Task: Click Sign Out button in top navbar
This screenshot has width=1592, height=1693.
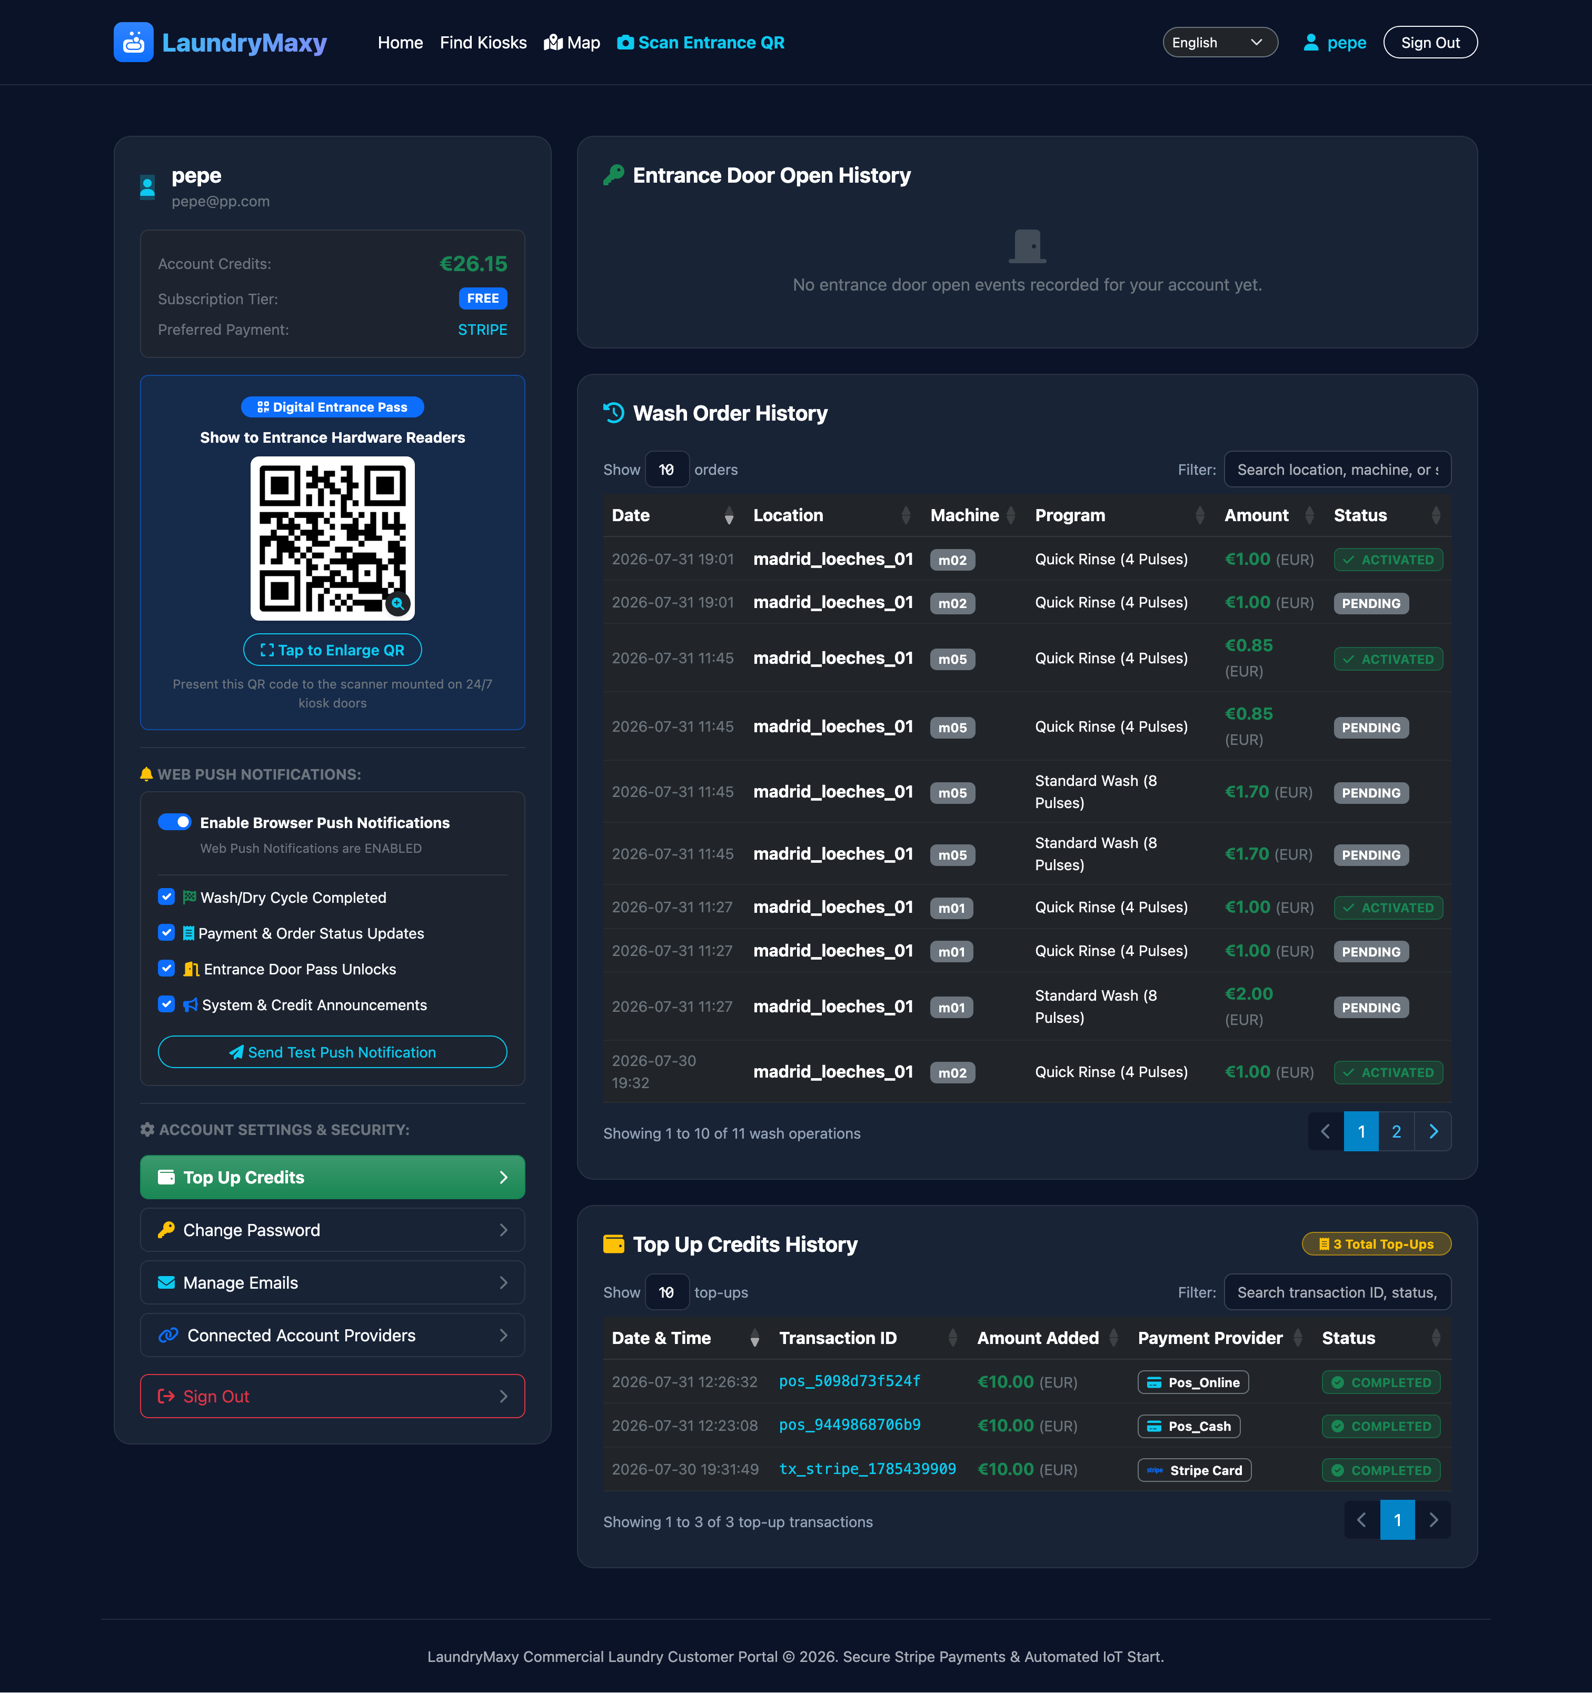Action: (1430, 43)
